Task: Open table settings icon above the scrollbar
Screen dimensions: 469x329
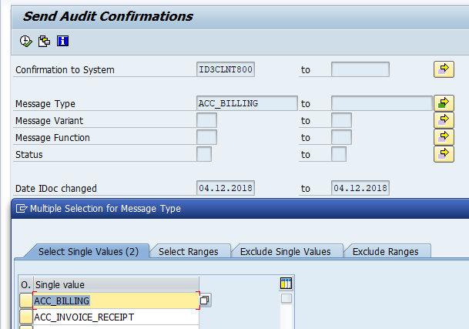Action: tap(286, 284)
